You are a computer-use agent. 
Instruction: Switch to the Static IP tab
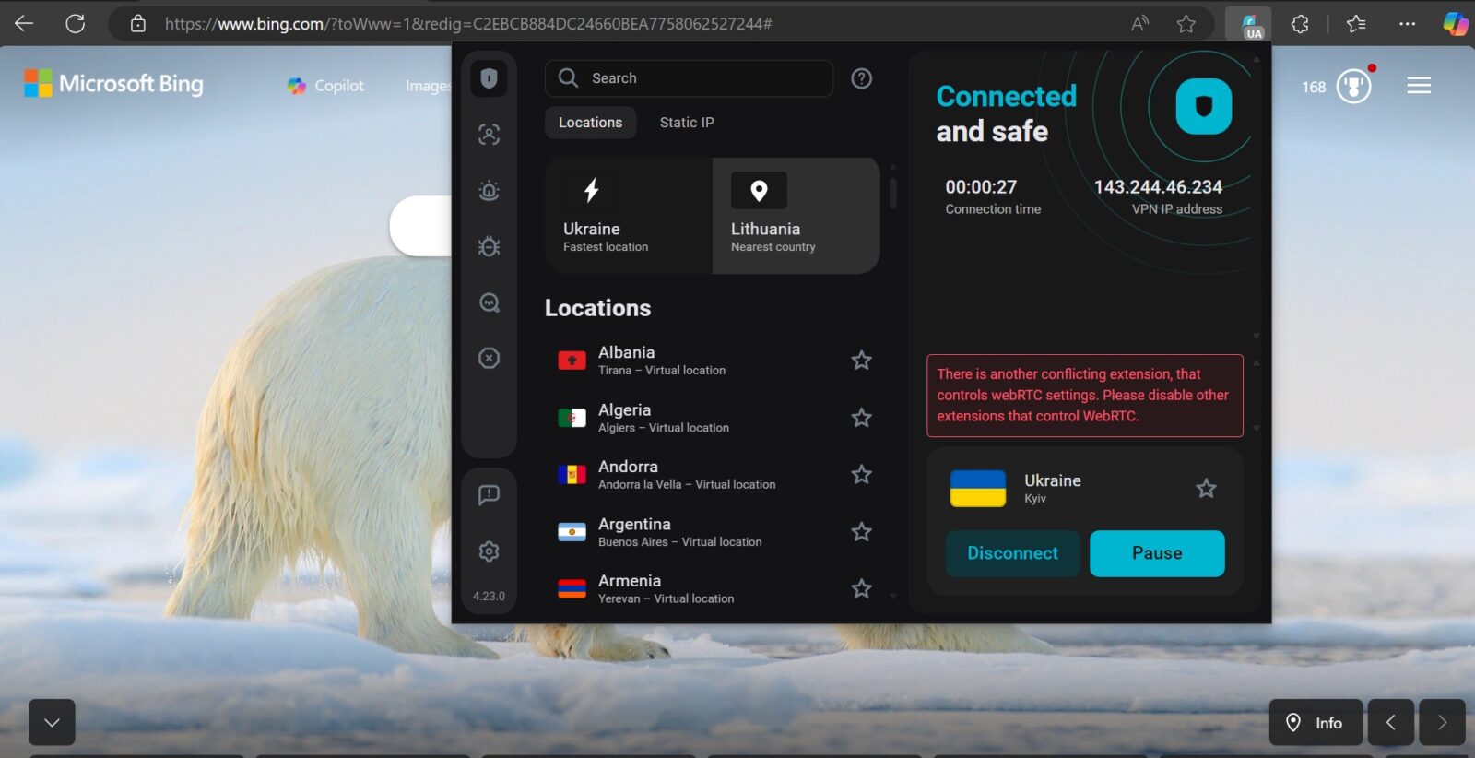click(x=687, y=123)
